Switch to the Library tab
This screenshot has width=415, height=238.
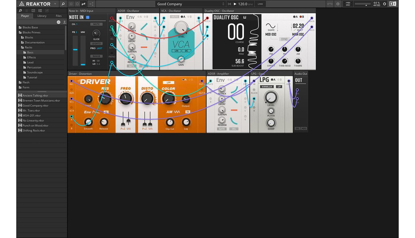(x=42, y=16)
